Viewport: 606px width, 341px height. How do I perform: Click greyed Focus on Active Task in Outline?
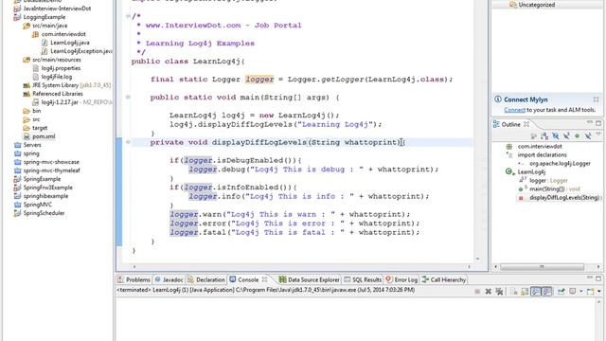click(x=533, y=136)
